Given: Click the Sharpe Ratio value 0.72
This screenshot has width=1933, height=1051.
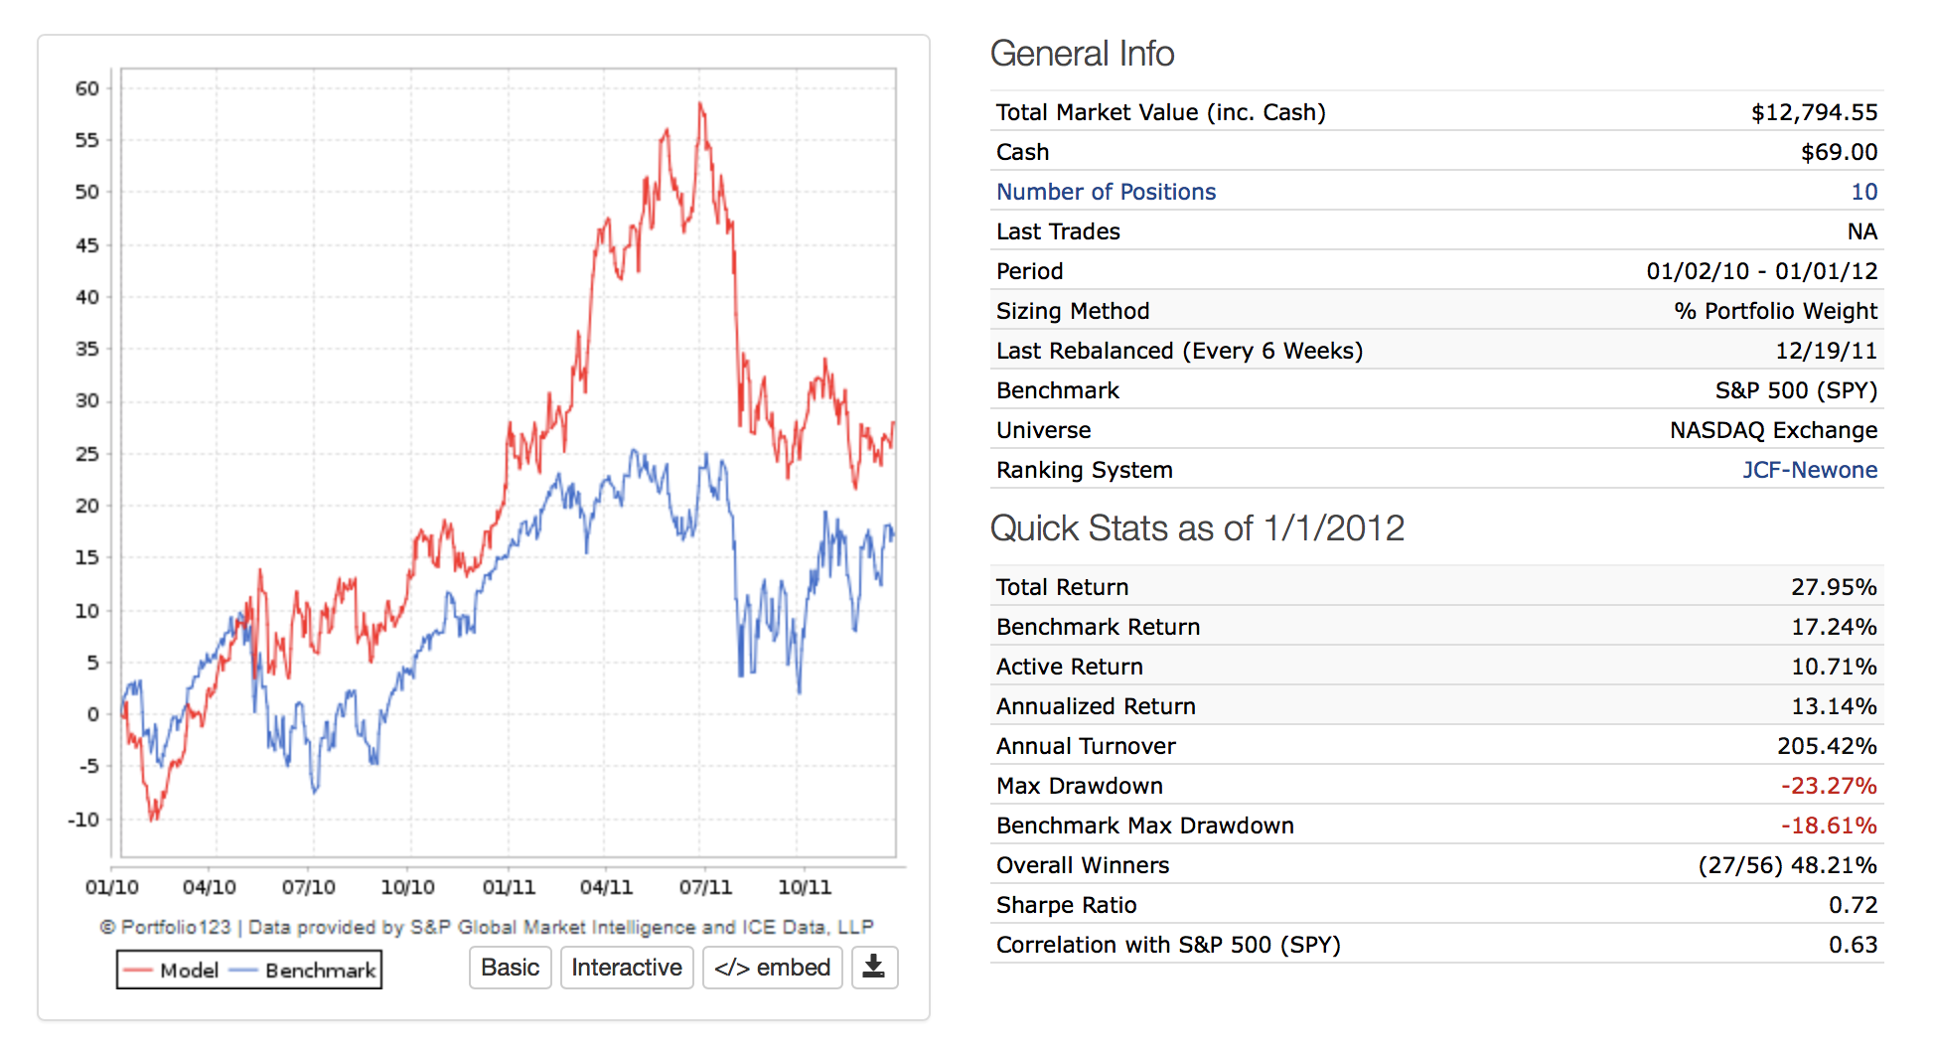Looking at the screenshot, I should [1853, 905].
